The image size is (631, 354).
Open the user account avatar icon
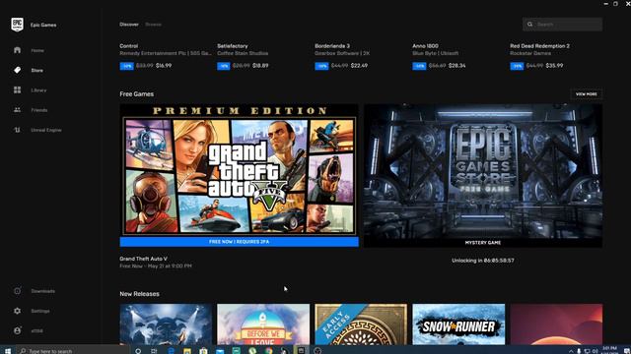17,330
